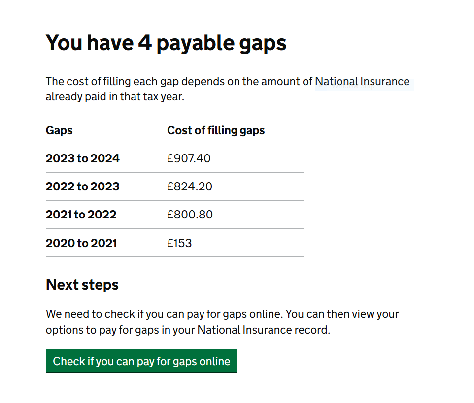Click the 'You have 4 payable gaps' heading
The image size is (474, 403).
[166, 43]
